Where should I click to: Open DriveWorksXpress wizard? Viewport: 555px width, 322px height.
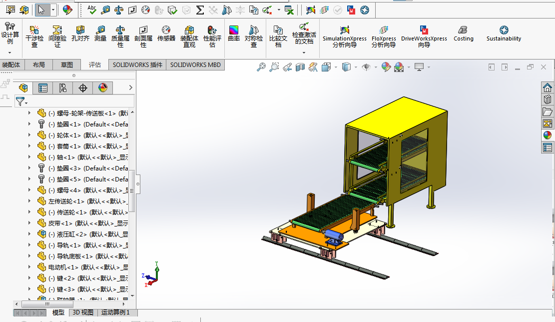point(424,36)
